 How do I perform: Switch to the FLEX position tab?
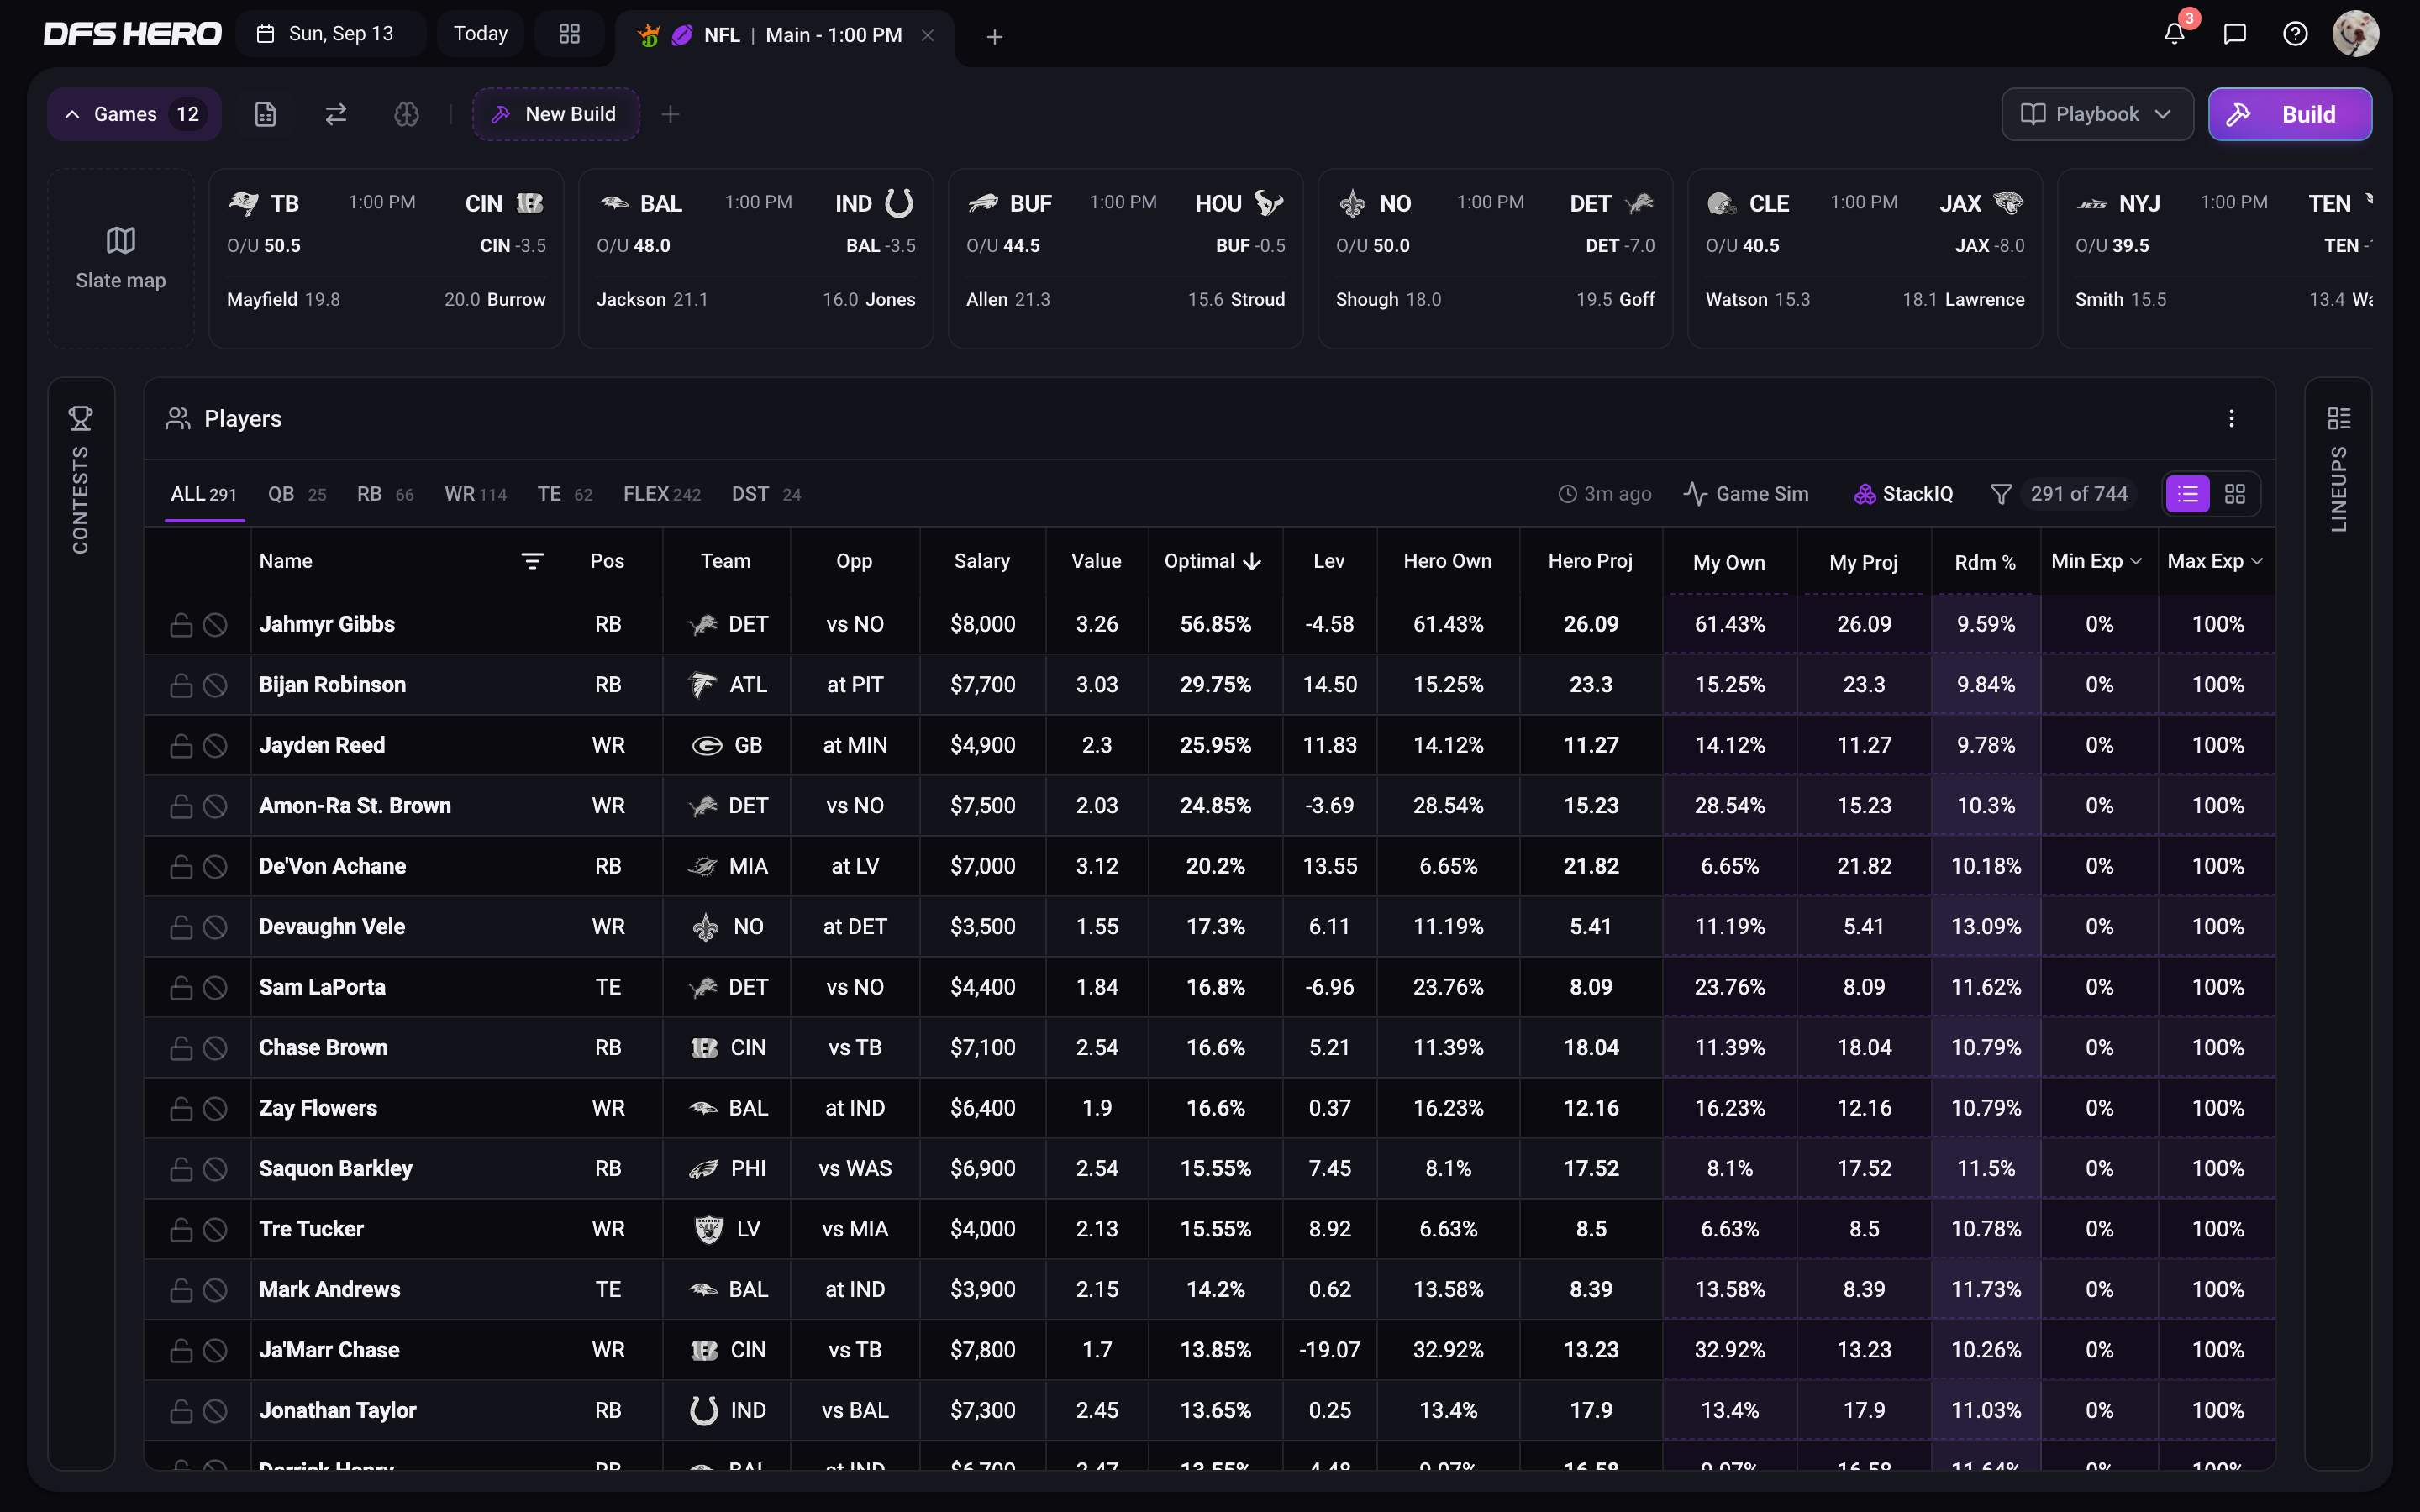(x=662, y=494)
